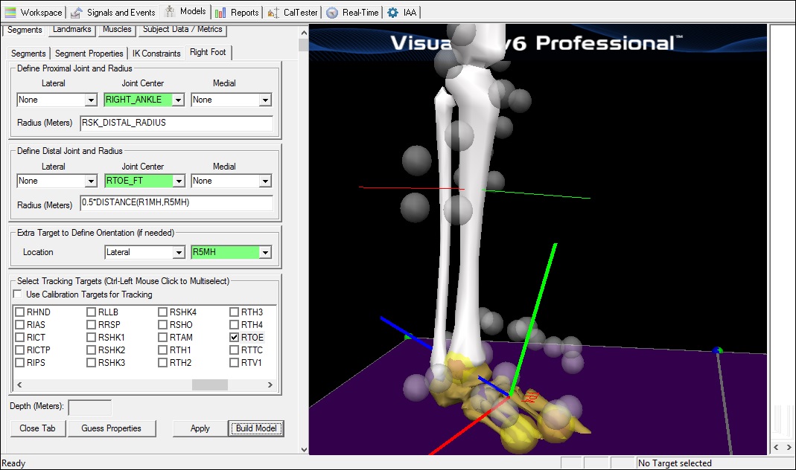Click the CalTester icon
Image resolution: width=796 pixels, height=470 pixels.
(x=274, y=12)
